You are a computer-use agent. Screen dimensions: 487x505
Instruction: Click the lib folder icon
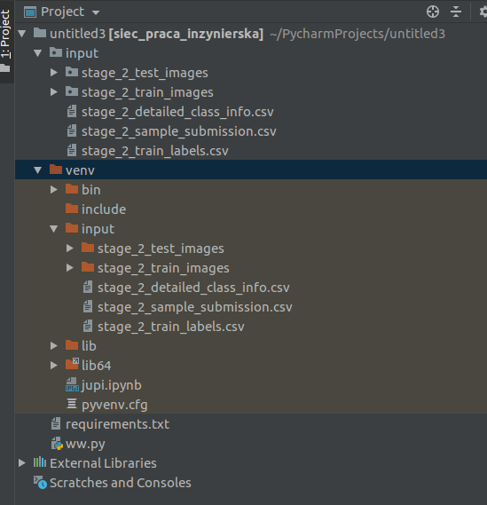click(72, 344)
